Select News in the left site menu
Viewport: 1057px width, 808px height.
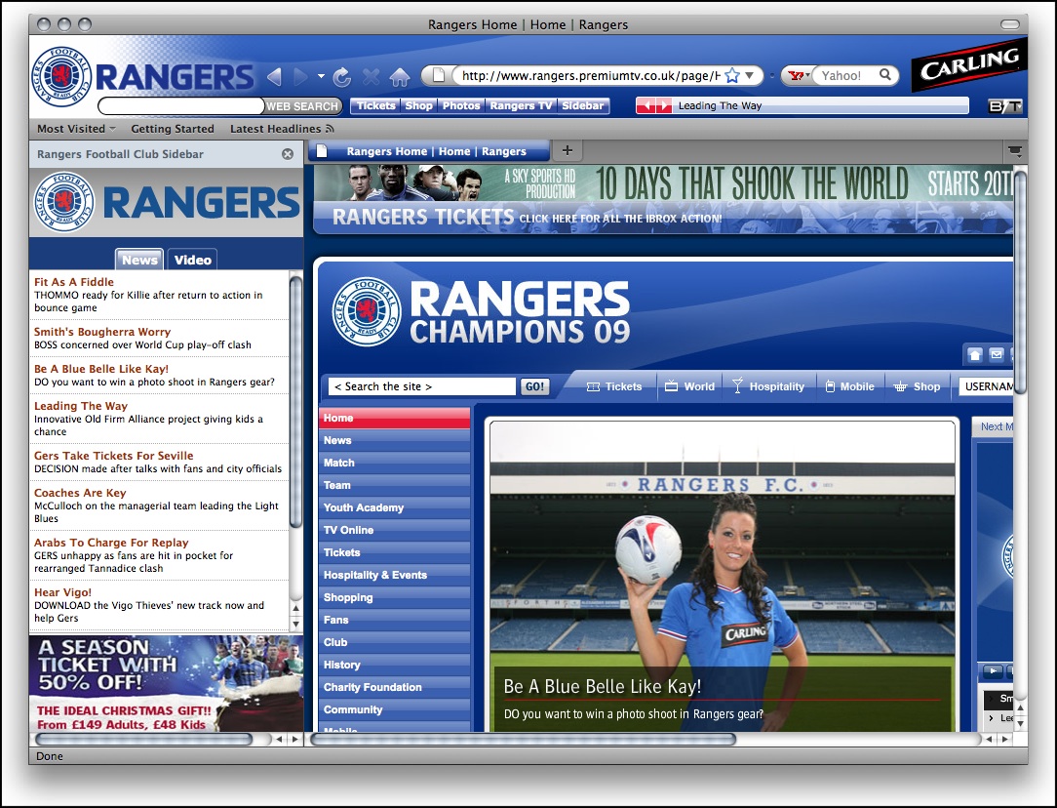(394, 440)
